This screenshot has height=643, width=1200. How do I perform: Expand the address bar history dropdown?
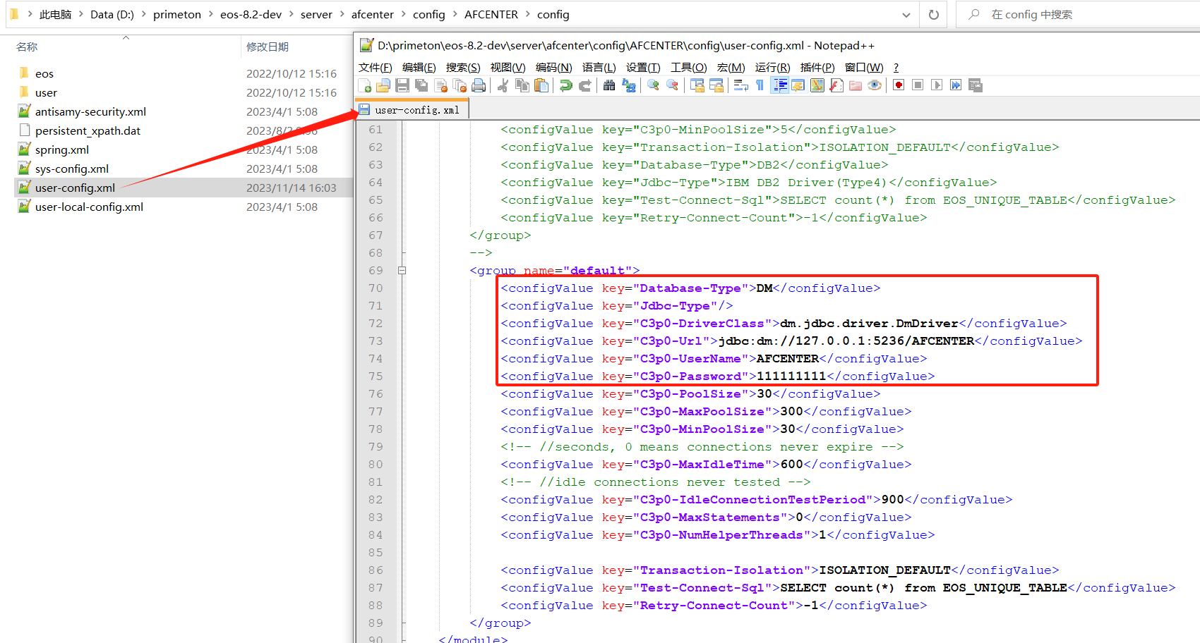click(x=906, y=15)
